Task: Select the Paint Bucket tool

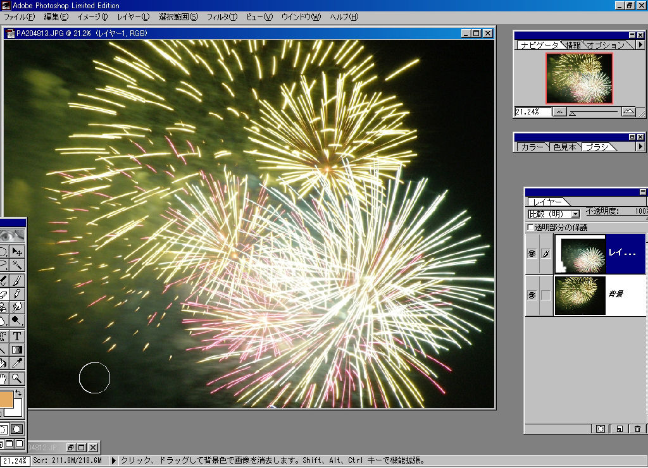Action: pos(4,363)
